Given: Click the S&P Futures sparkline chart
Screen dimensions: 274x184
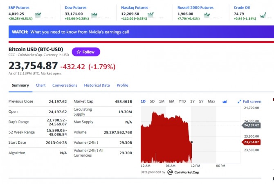Looking at the screenshot, I should click(44, 15).
